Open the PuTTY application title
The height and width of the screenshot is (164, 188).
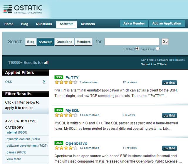pos(72,78)
